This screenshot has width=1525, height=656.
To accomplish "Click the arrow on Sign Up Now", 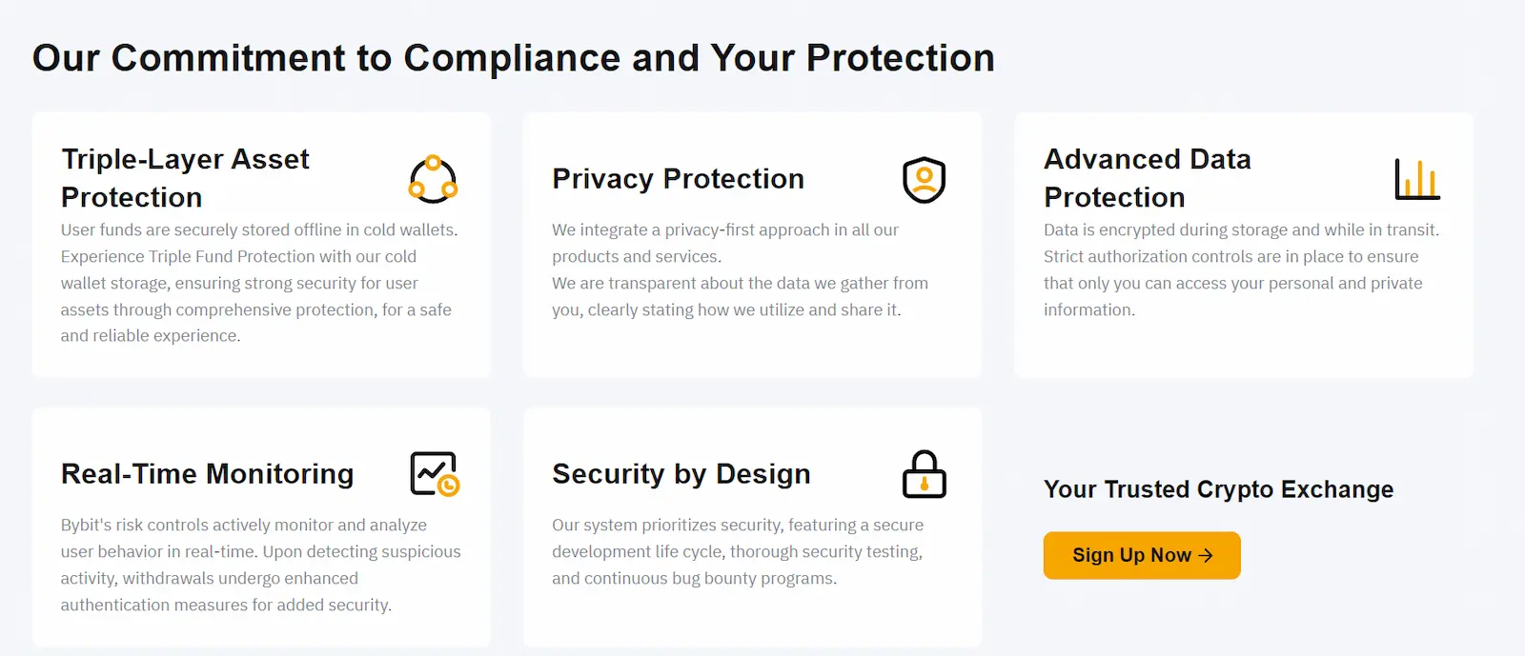I will (x=1206, y=555).
